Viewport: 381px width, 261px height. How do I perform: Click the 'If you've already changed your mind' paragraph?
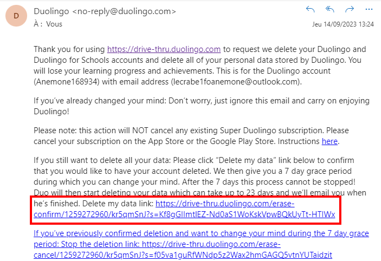(x=201, y=106)
